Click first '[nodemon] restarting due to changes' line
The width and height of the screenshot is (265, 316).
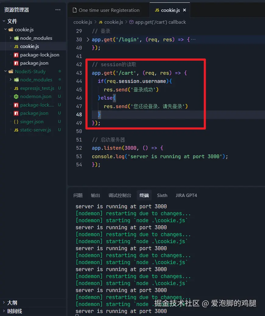click(x=133, y=213)
